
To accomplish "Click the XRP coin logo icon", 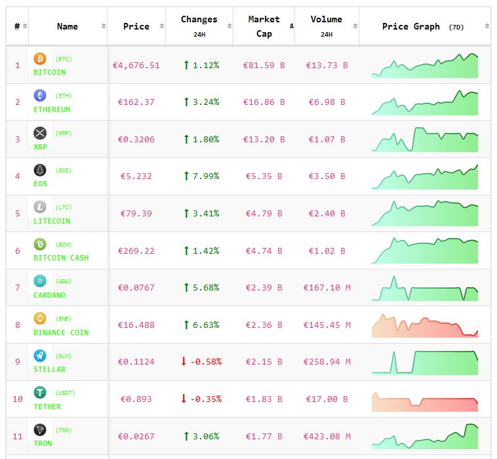I will (x=40, y=133).
